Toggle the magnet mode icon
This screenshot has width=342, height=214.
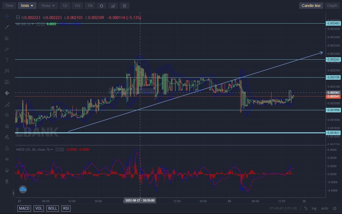click(7, 126)
